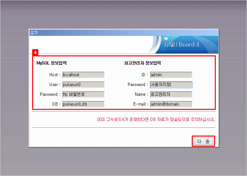Click the 최고관리자 정보입력 section heading
Screen dimensions: 247x176
142,63
